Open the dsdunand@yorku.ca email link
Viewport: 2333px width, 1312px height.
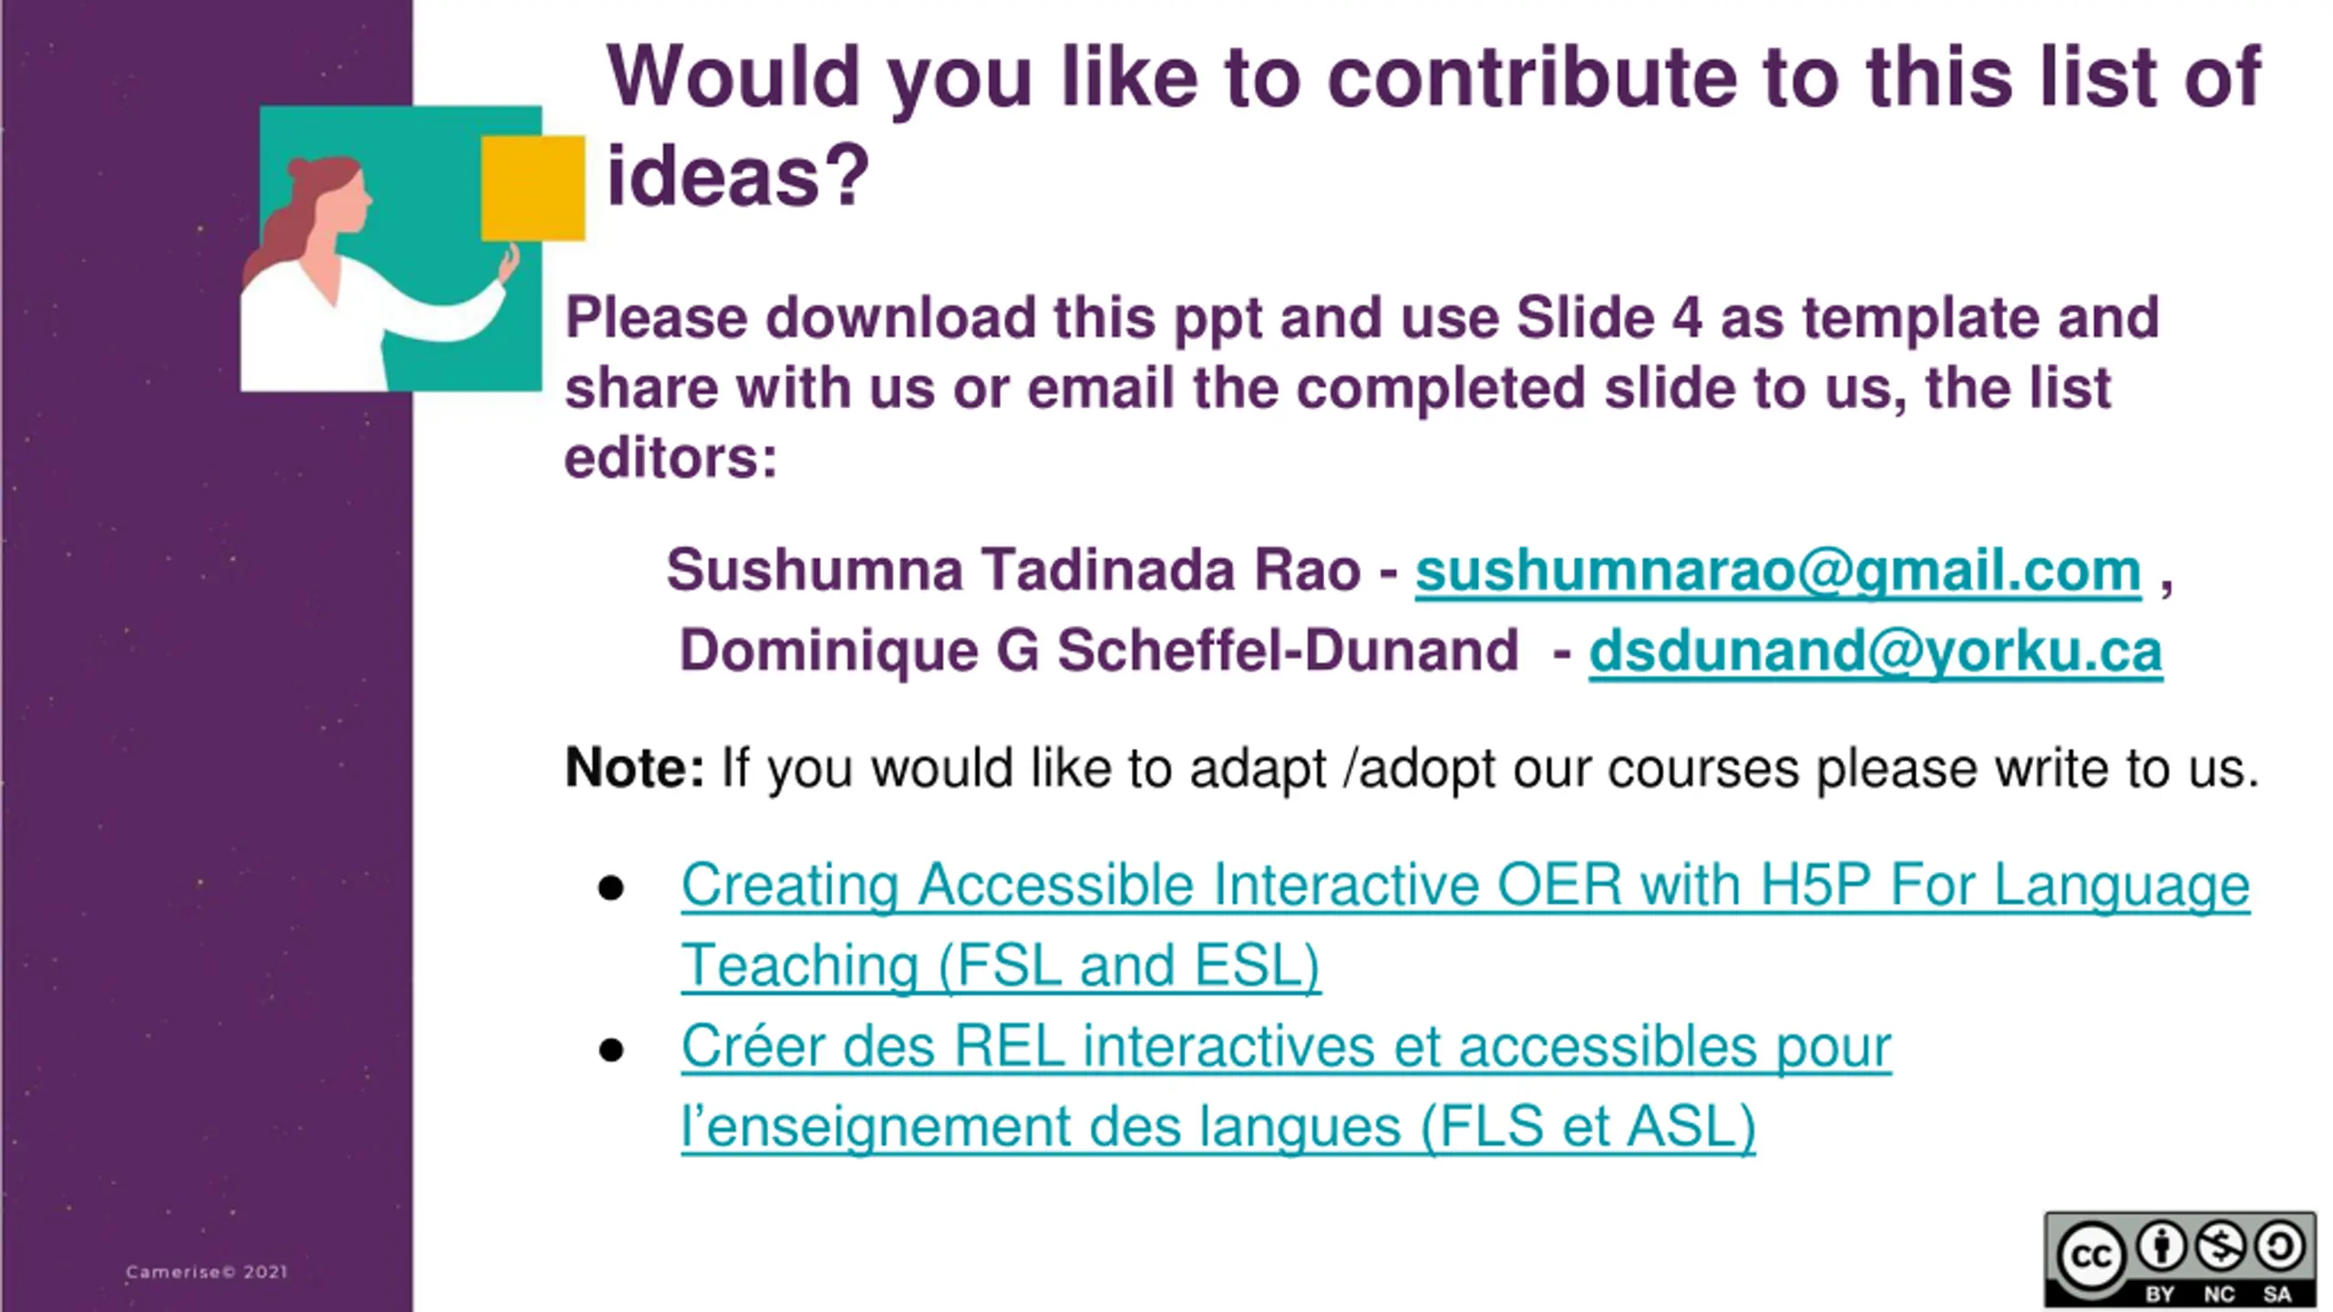point(1876,651)
